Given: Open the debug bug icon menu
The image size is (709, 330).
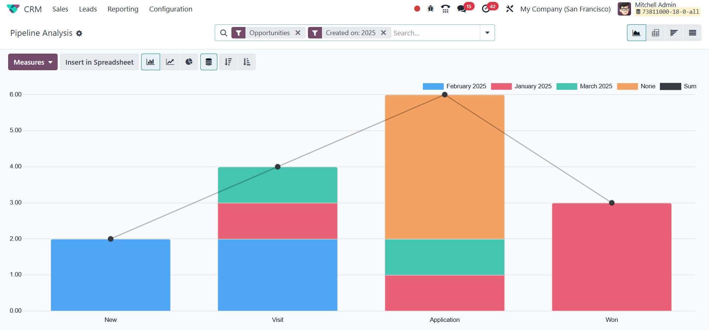Looking at the screenshot, I should [431, 8].
